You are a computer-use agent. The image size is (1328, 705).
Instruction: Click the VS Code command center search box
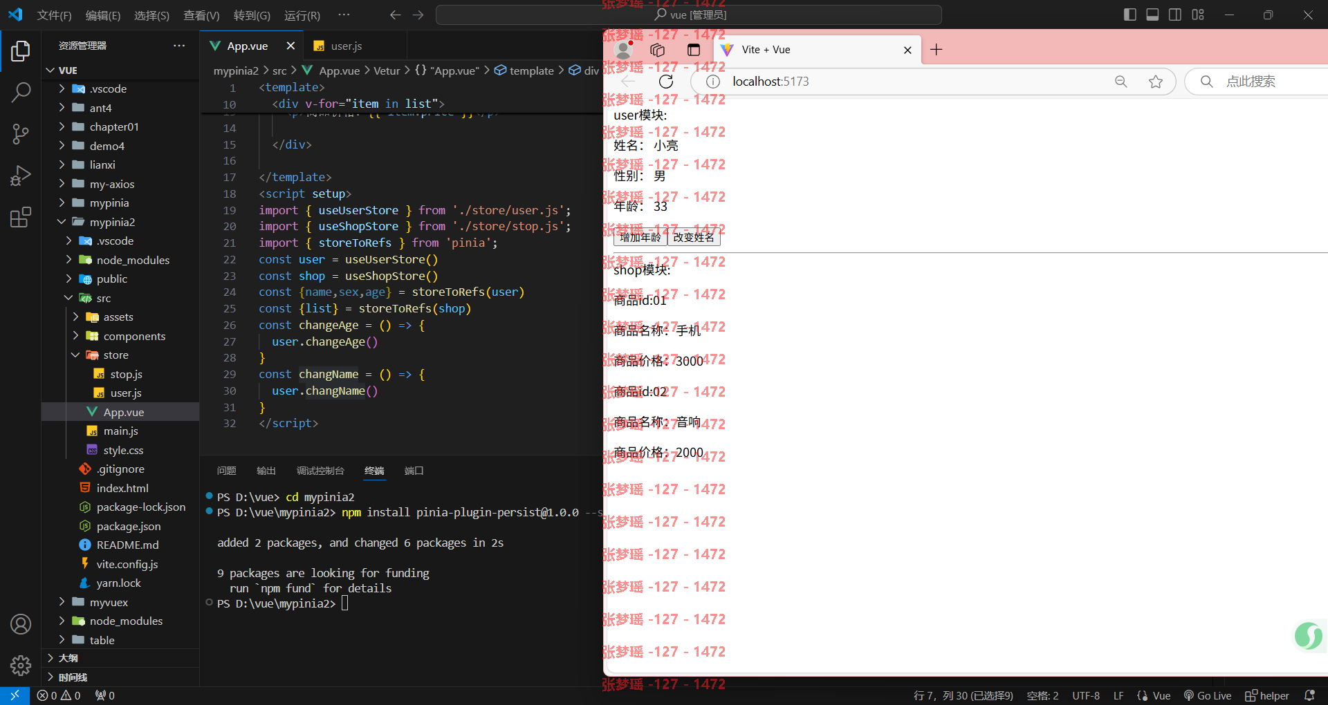[x=689, y=15]
